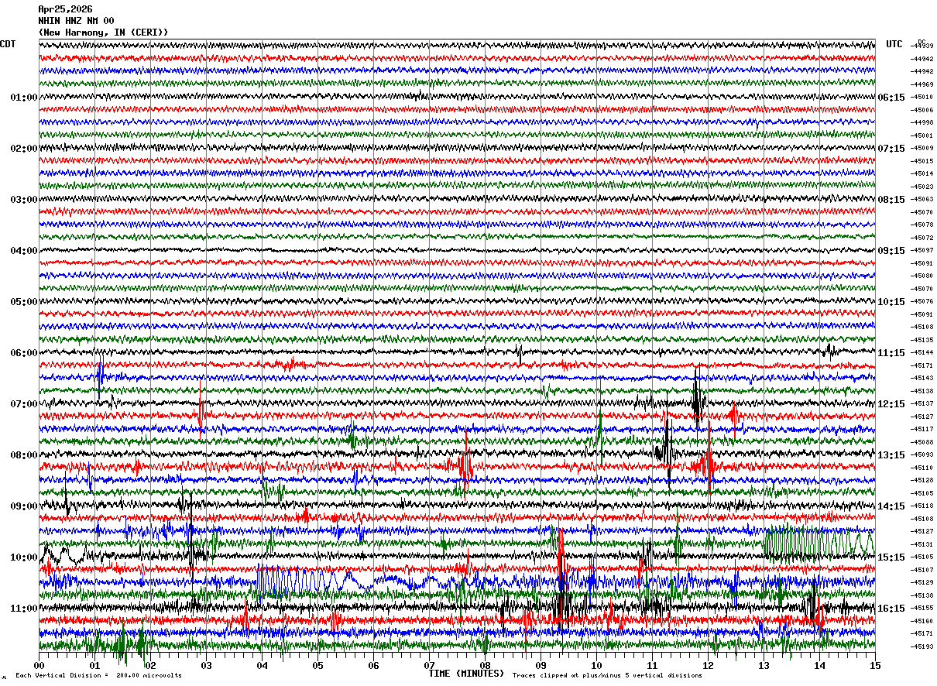Select the '06:00' CDT time label
The image size is (937, 686).
(24, 353)
